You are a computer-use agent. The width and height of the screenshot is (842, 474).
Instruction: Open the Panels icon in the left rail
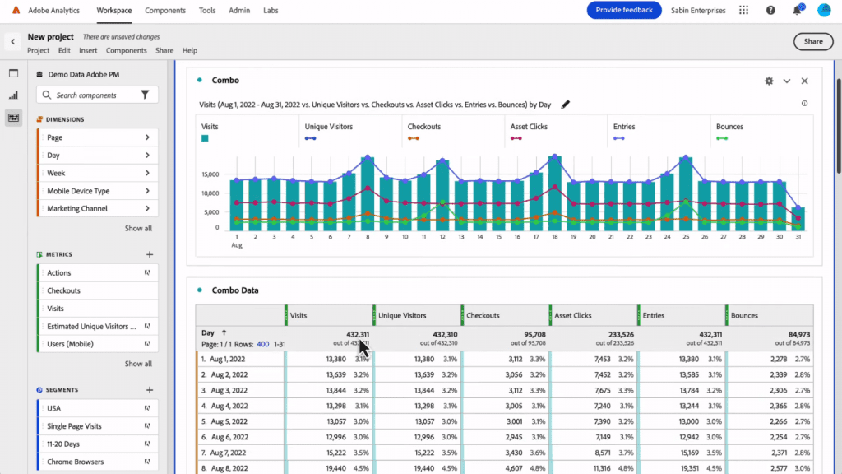[x=12, y=73]
